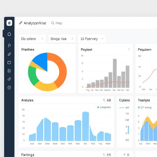The image size is (157, 157).
Task: Click the Farliings panel title
Action: [28, 155]
